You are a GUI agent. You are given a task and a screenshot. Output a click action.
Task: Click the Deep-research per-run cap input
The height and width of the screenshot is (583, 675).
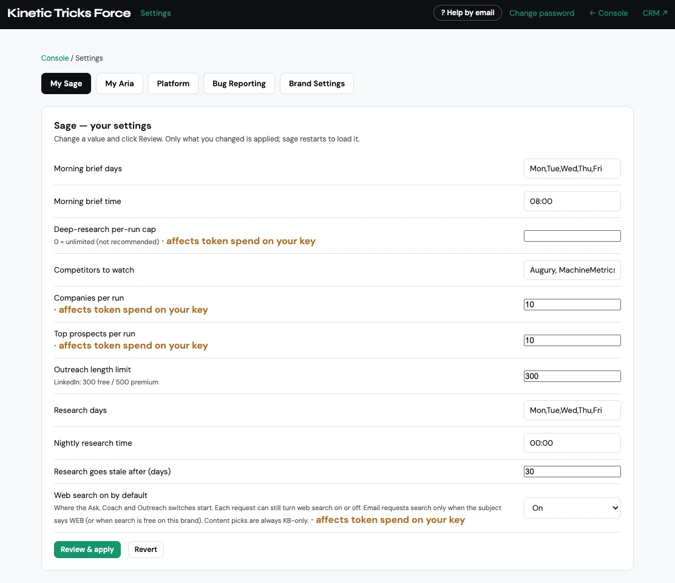click(572, 236)
